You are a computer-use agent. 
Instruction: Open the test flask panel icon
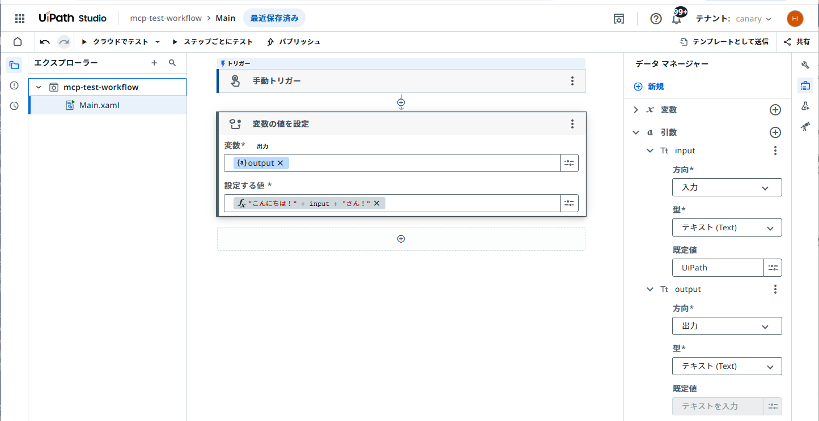pyautogui.click(x=805, y=106)
